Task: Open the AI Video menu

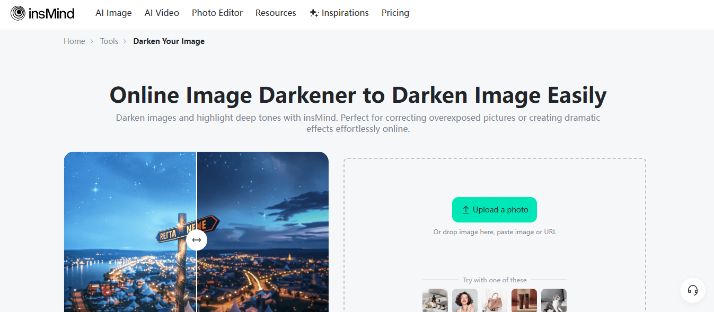Action: click(162, 13)
